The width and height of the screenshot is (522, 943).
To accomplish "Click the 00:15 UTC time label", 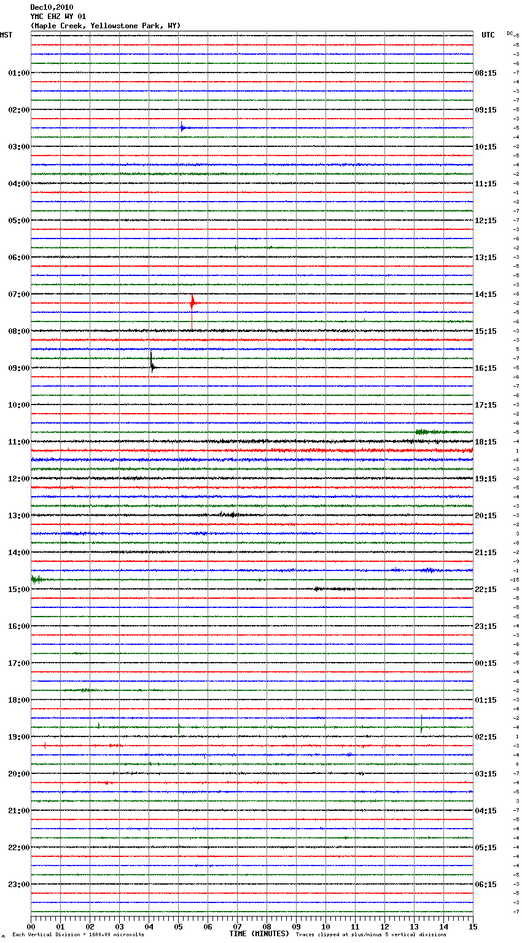I will (486, 663).
